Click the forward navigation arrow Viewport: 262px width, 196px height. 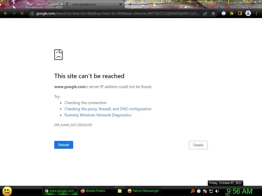(x=14, y=13)
